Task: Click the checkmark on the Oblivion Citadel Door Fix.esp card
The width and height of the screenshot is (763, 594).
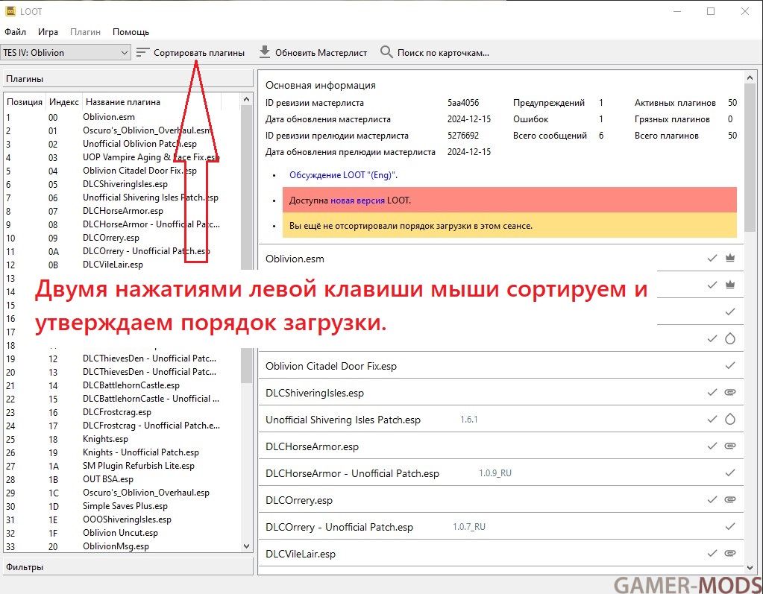Action: coord(730,365)
